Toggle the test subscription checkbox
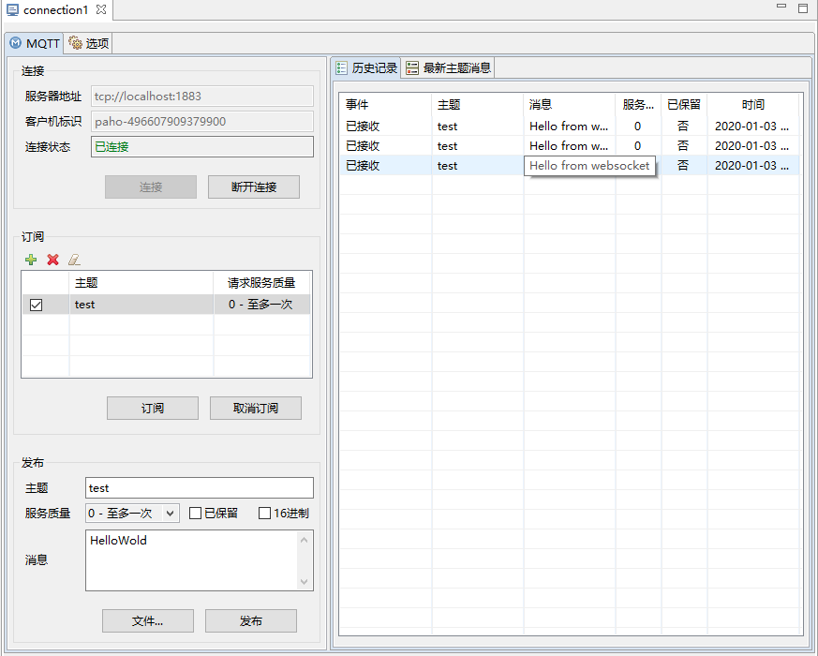The image size is (818, 656). click(36, 305)
